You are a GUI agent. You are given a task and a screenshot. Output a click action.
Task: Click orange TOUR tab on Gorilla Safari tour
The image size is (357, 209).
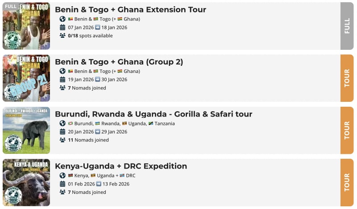pos(347,130)
